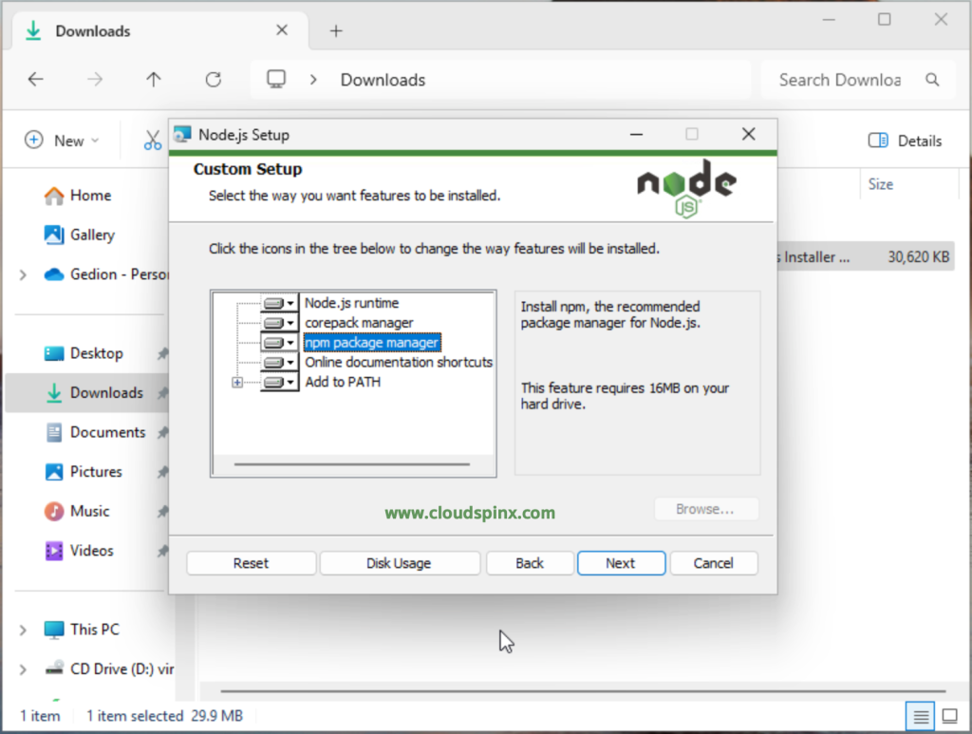Click the Refresh icon in File Explorer
The height and width of the screenshot is (734, 972).
(214, 80)
